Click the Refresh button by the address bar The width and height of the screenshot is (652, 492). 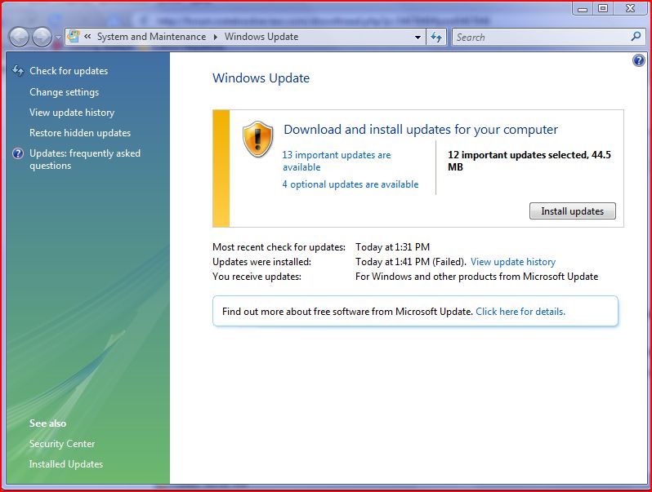[x=436, y=37]
